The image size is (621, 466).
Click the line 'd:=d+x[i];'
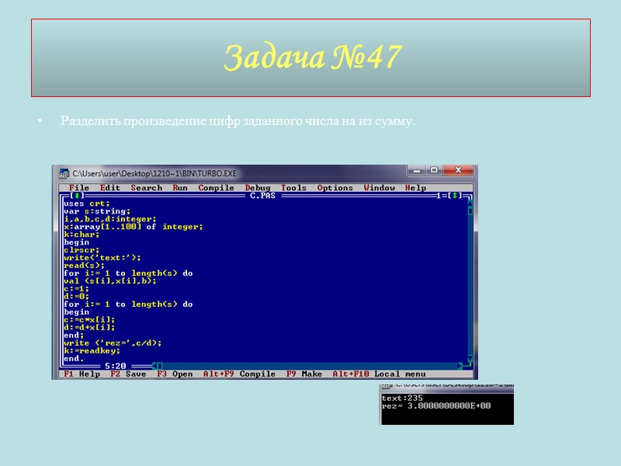pos(89,328)
